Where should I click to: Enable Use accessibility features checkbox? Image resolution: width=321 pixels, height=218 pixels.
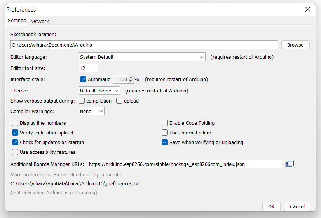15,152
